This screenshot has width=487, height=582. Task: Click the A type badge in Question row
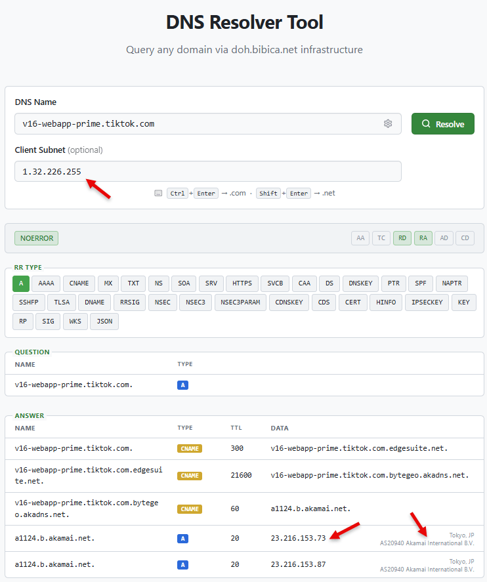click(182, 385)
